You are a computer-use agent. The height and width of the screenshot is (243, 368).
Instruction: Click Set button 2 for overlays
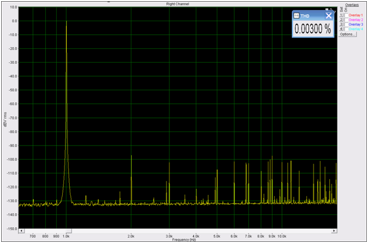point(341,20)
